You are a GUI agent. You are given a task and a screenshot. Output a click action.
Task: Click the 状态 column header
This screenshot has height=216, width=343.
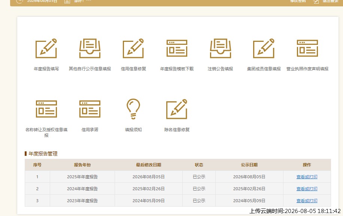click(199, 165)
